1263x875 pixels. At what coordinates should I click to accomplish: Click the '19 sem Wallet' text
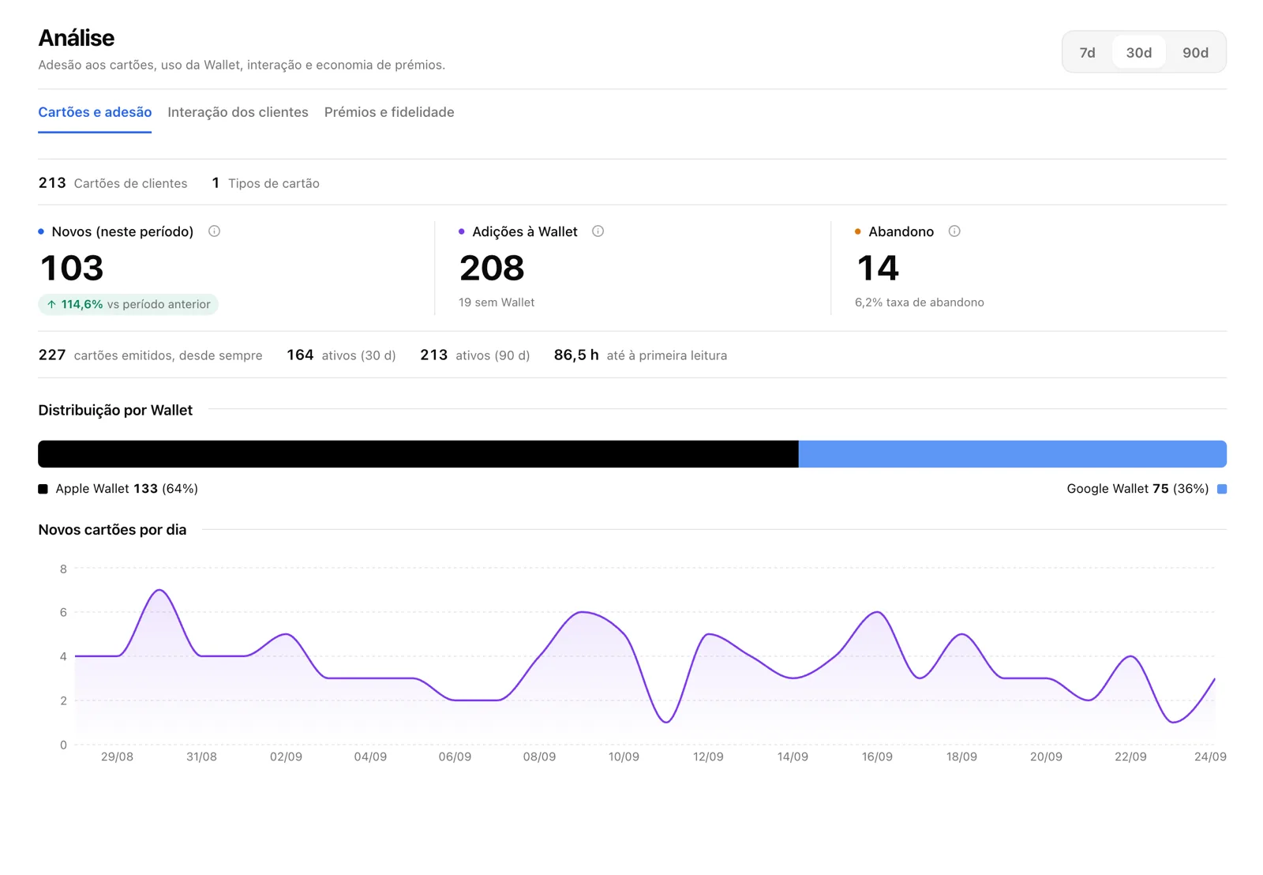coord(497,302)
